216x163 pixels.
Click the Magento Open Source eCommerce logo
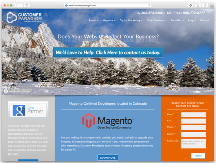[108, 121]
